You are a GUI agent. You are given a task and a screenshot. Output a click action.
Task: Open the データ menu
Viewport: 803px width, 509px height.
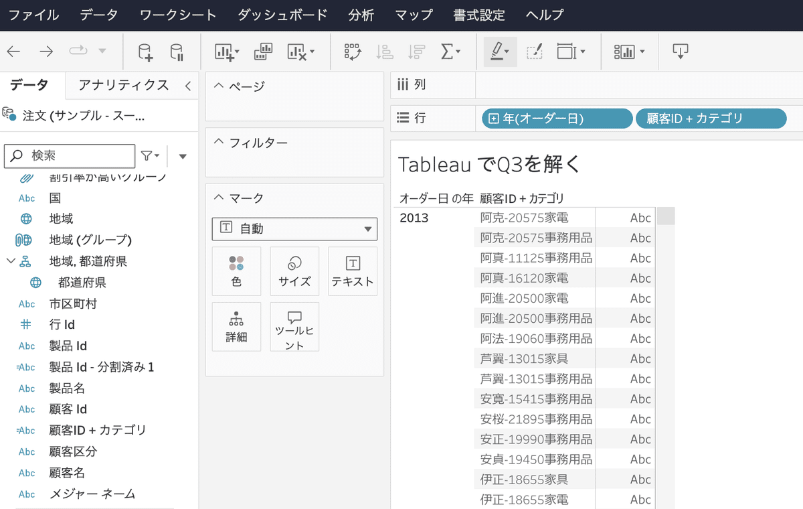click(x=99, y=15)
